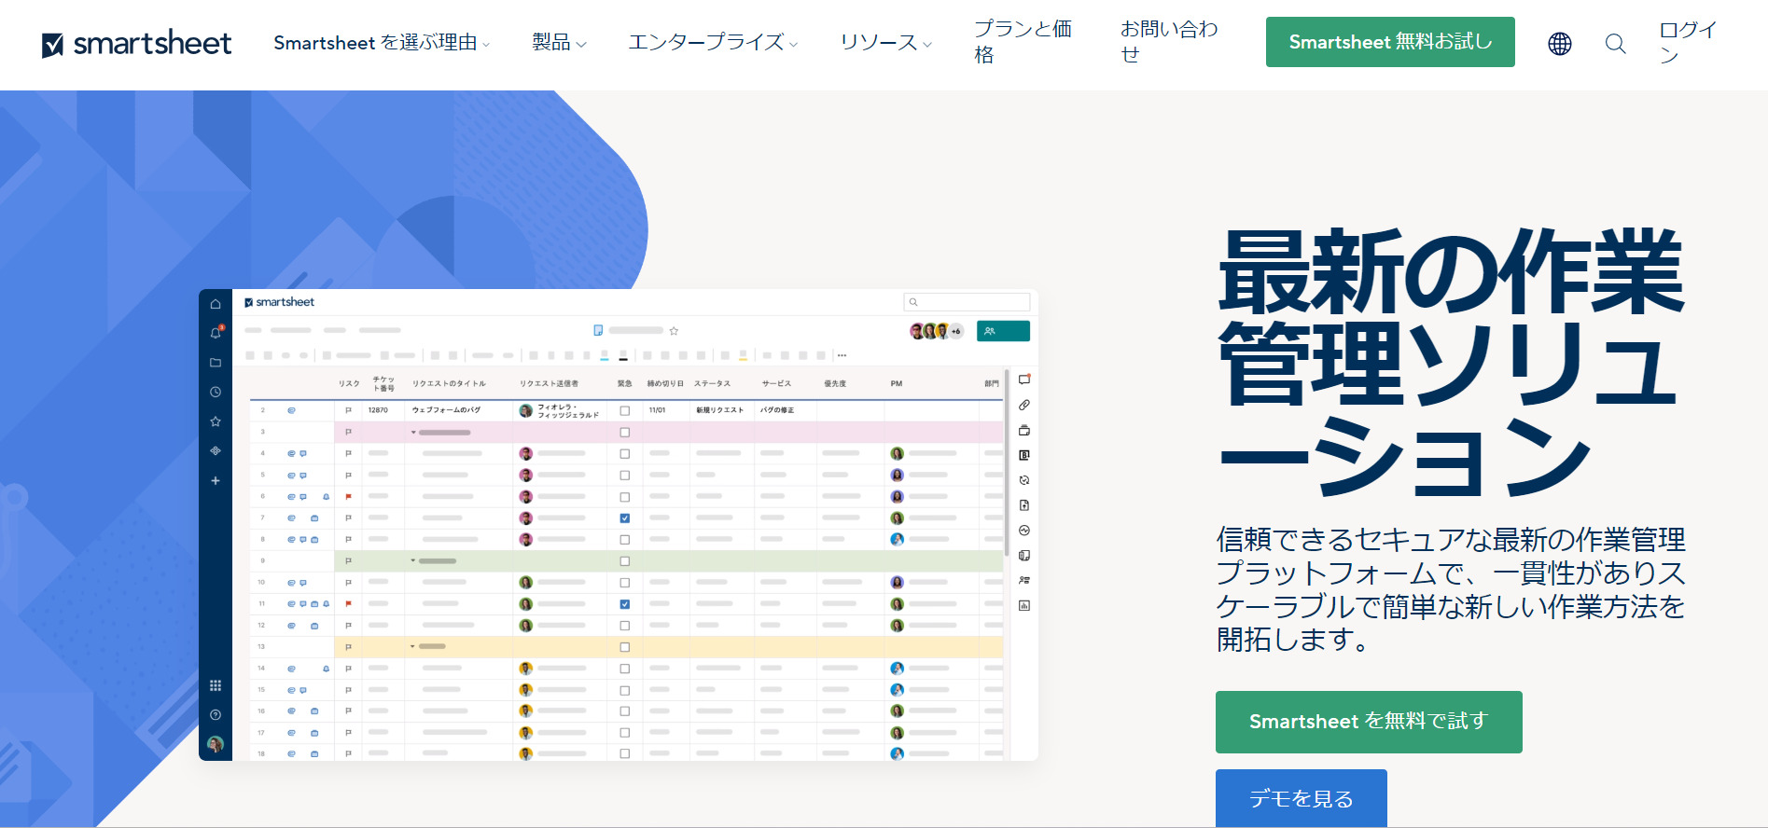Viewport: 1768px width, 828px height.
Task: Open the conversations icon in right rail
Action: (x=1024, y=379)
